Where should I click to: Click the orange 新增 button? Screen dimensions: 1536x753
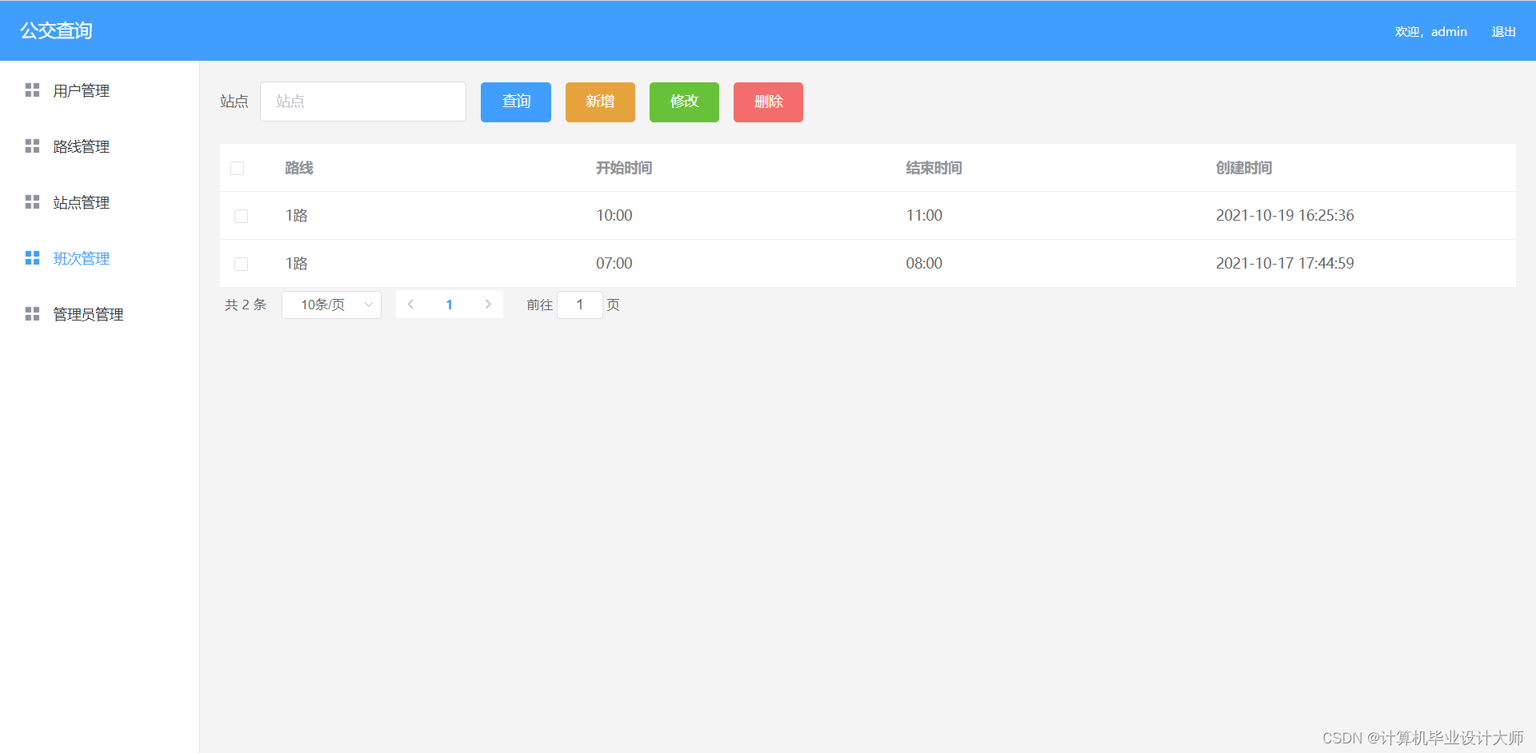point(600,102)
